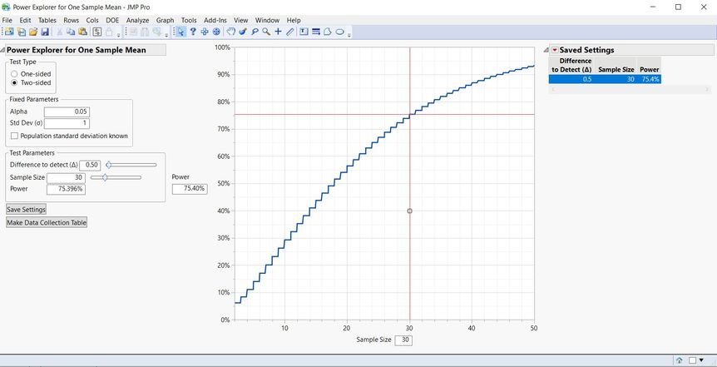Open the Cols menu
This screenshot has width=717, height=367.
point(92,20)
